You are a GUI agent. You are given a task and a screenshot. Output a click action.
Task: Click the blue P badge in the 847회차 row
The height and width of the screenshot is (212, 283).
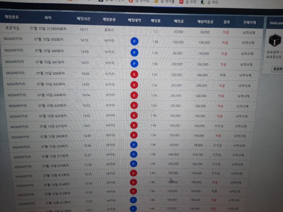tap(134, 64)
